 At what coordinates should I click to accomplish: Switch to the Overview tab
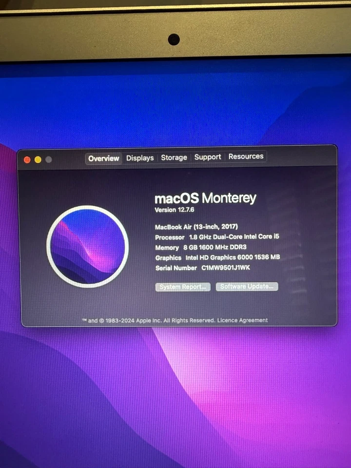[103, 158]
